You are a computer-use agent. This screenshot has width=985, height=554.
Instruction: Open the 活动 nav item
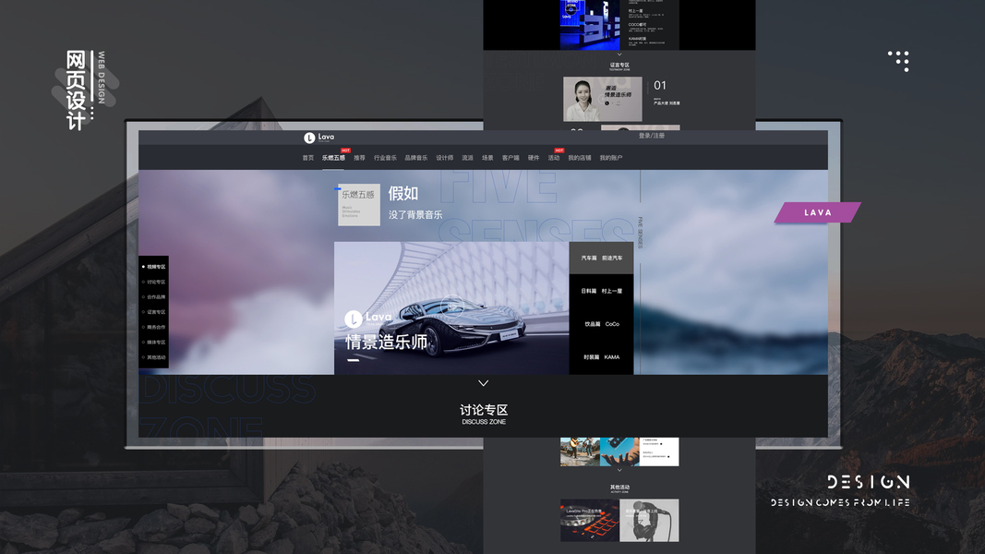click(554, 158)
